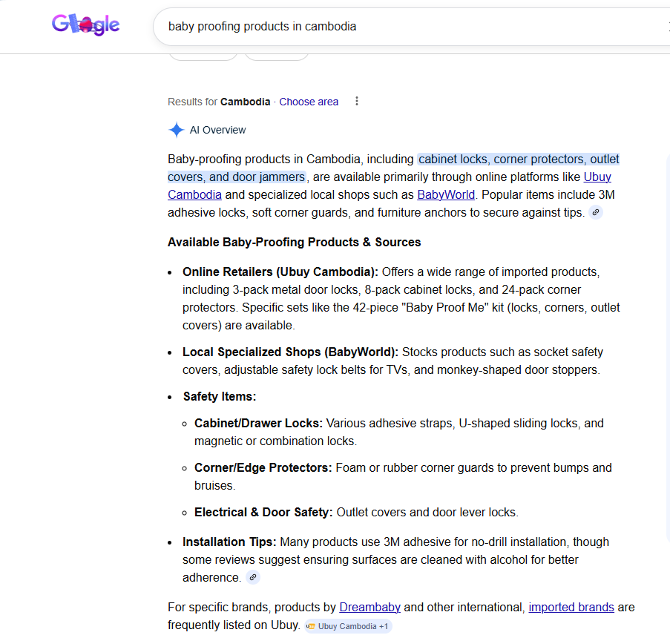
Task: Click the source link icon after 'secure against tips.'
Action: pos(596,212)
